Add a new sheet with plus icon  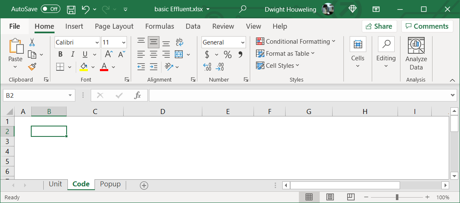(x=144, y=186)
